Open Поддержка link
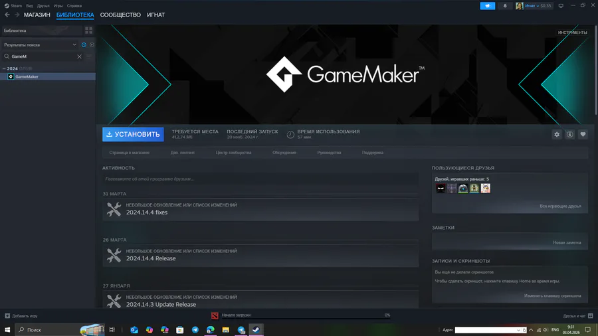Screen dimensions: 598x336 [x=373, y=152]
